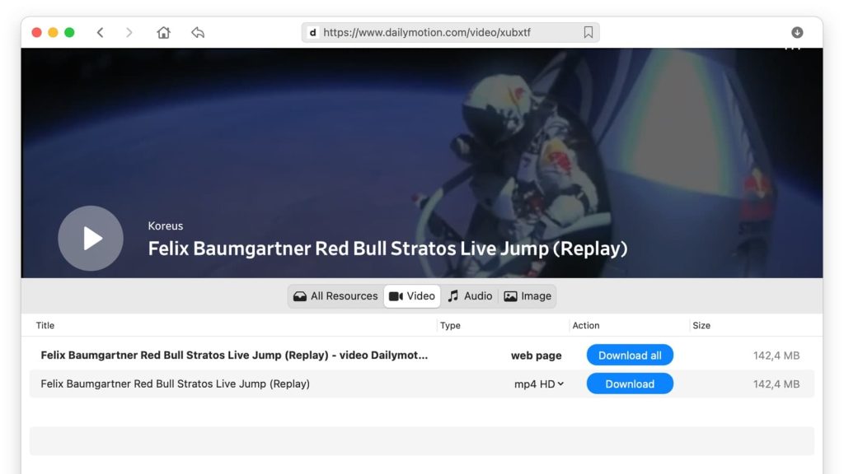Sort by the Size column header
The width and height of the screenshot is (844, 474).
point(701,325)
